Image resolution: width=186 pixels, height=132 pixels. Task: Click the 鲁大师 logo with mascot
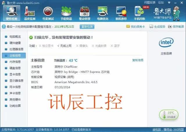pyautogui.click(x=167, y=13)
